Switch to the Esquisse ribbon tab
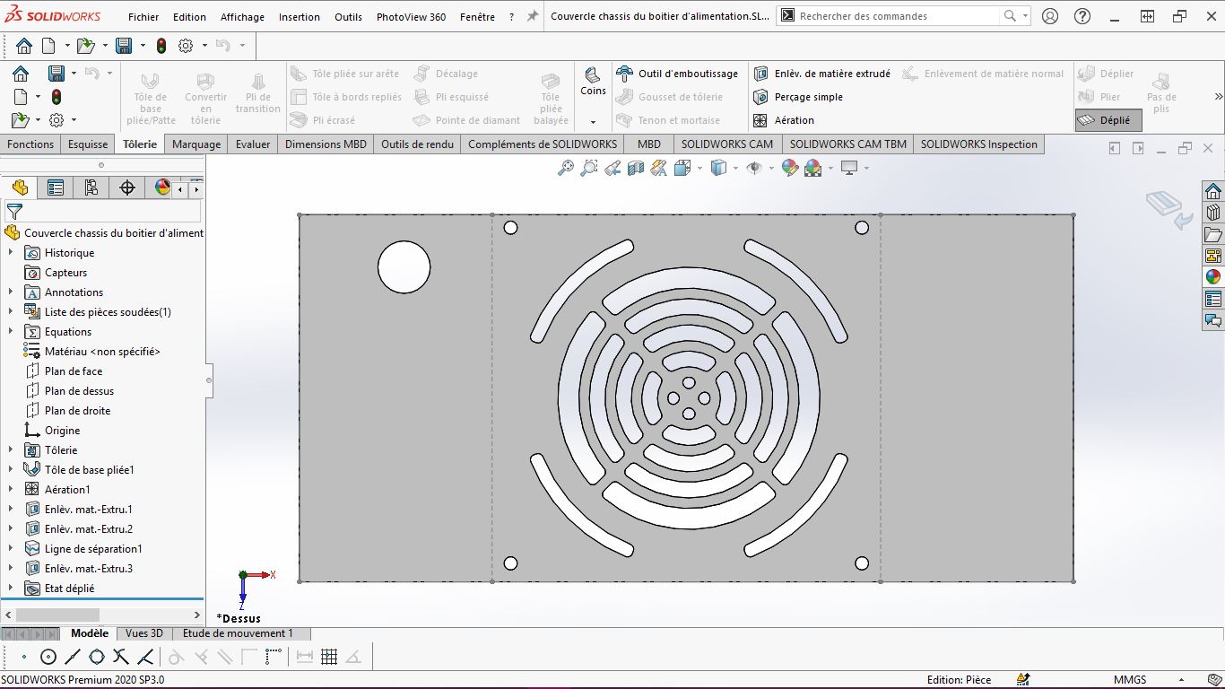This screenshot has width=1225, height=689. (88, 144)
